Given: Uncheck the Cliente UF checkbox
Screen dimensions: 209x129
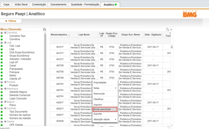Looking at the screenshot, I should click(2, 79).
